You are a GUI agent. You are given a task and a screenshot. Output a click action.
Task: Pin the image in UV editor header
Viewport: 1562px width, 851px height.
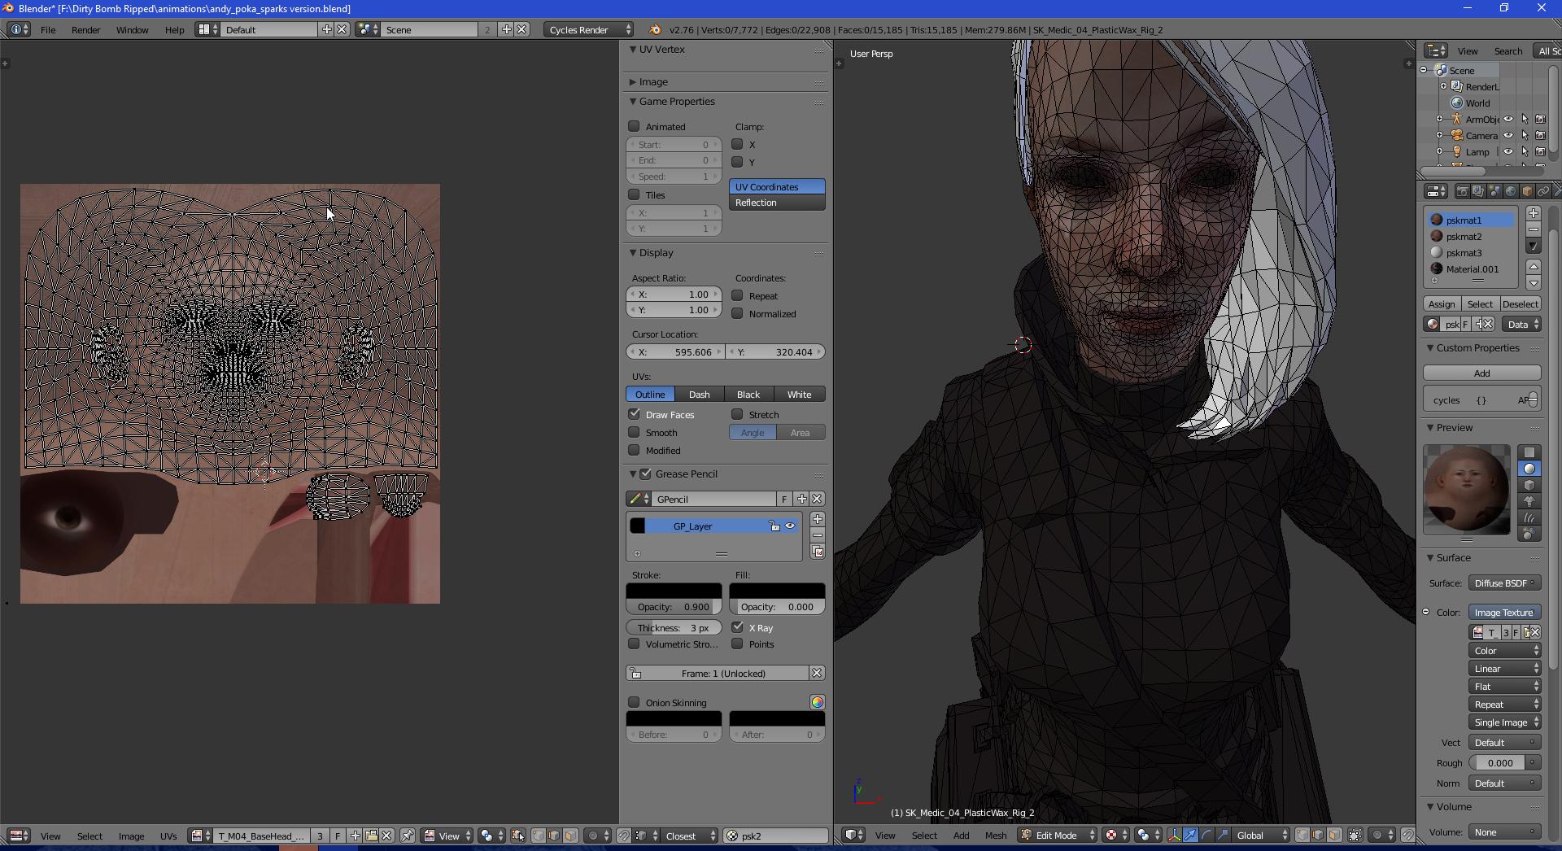pyautogui.click(x=408, y=836)
